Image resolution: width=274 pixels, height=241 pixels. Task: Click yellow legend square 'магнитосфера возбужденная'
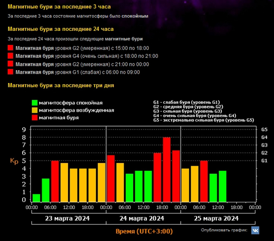(35, 110)
